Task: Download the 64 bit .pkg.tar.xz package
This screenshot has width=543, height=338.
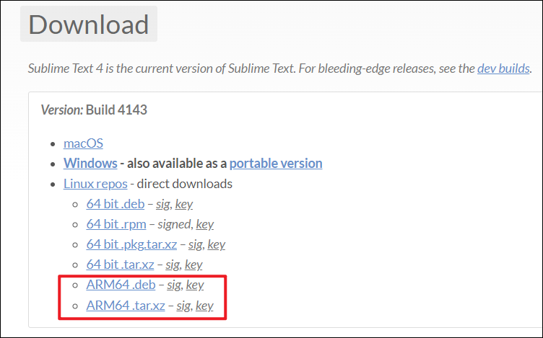Action: [131, 244]
